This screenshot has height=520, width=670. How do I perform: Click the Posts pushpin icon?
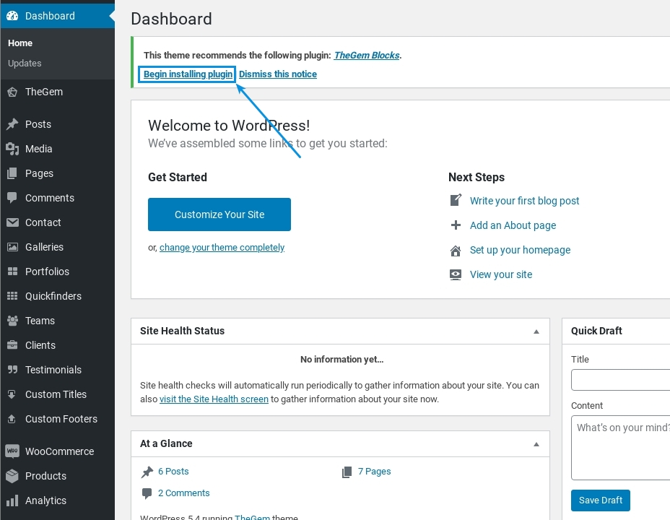(12, 124)
